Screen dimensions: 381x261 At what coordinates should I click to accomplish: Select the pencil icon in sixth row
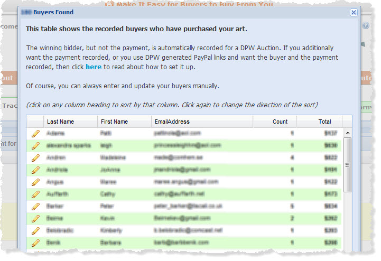(x=35, y=194)
